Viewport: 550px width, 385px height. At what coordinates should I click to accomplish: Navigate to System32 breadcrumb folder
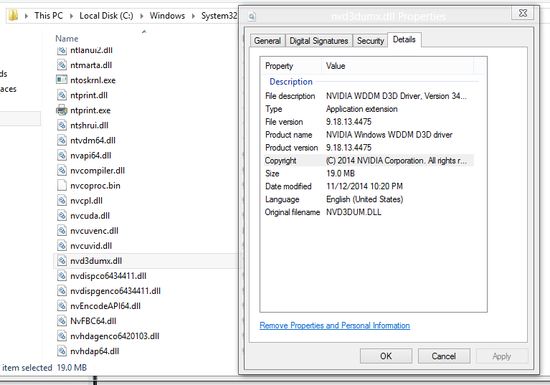point(219,16)
